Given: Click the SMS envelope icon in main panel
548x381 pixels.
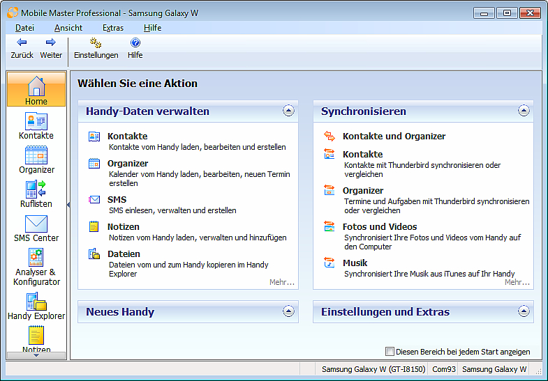Looking at the screenshot, I should tap(94, 199).
